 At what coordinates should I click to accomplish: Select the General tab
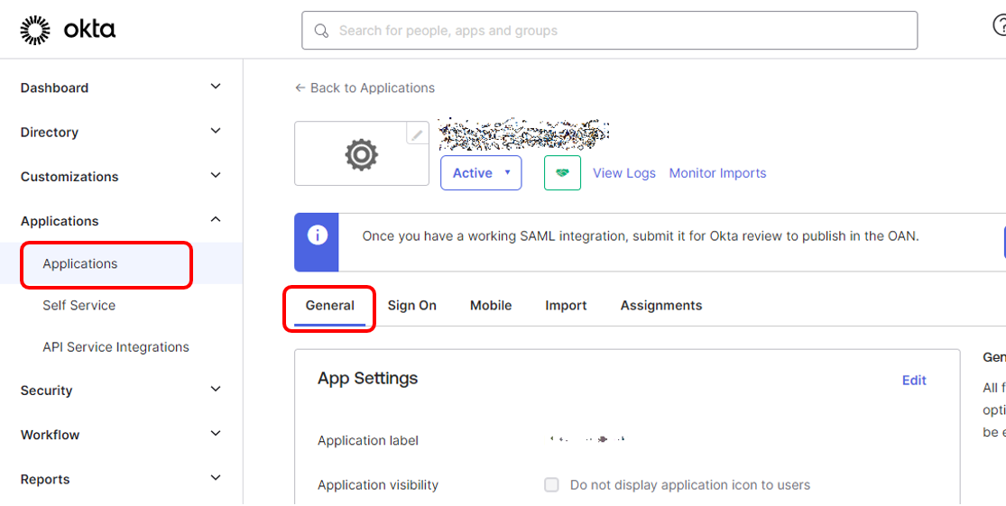[x=330, y=306]
